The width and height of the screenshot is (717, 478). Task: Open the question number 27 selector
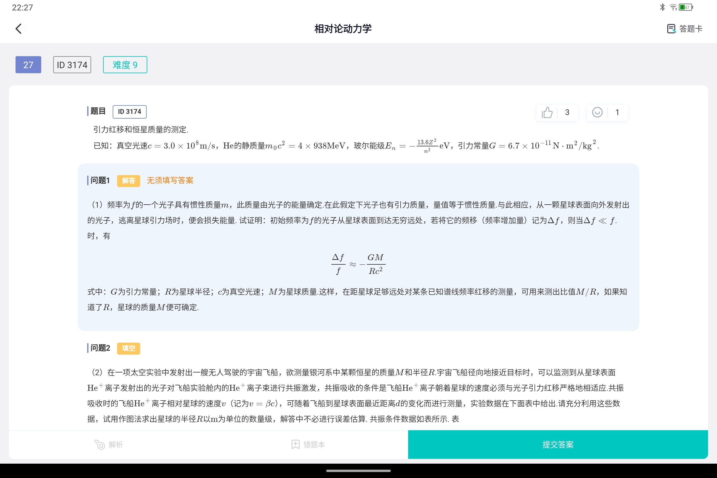coord(28,65)
